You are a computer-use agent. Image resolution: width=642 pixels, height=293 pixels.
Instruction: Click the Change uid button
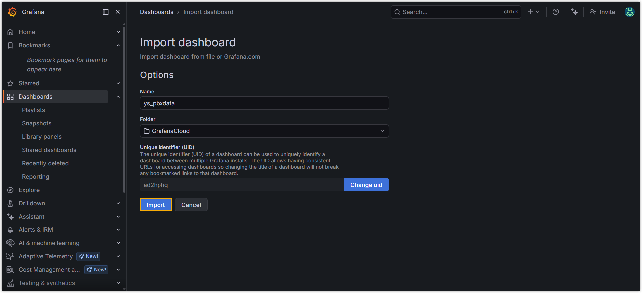click(366, 185)
